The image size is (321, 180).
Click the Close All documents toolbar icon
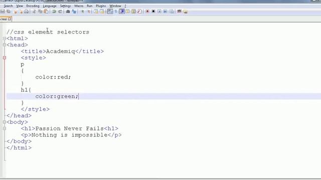21,11
